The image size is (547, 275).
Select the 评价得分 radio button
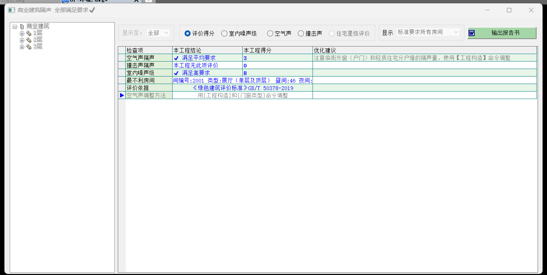click(x=188, y=33)
